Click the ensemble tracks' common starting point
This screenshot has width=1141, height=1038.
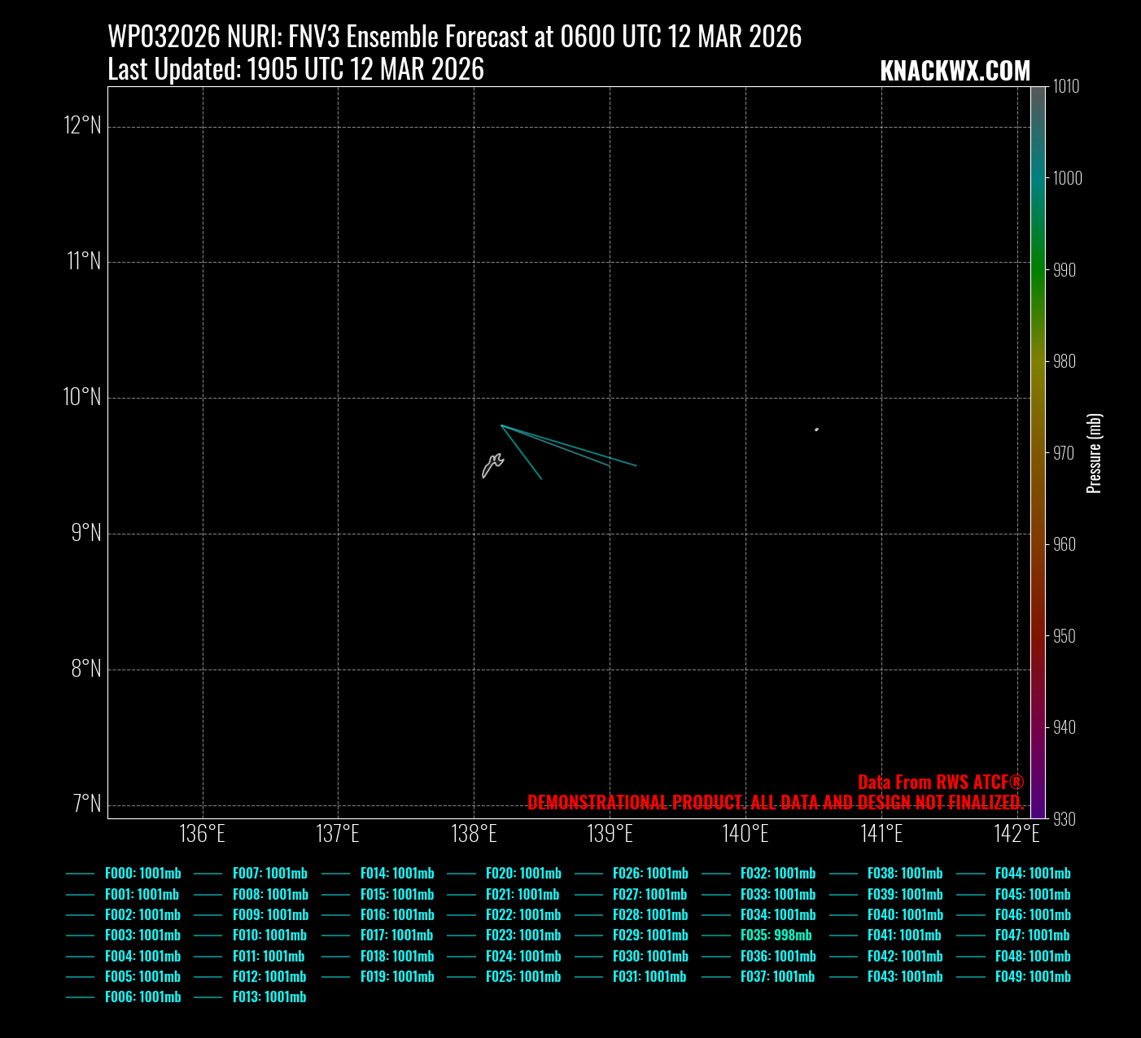pyautogui.click(x=501, y=425)
